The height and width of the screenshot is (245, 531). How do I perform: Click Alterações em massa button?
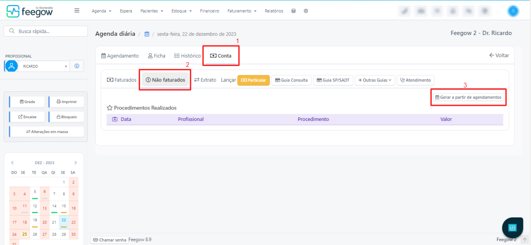pos(47,132)
